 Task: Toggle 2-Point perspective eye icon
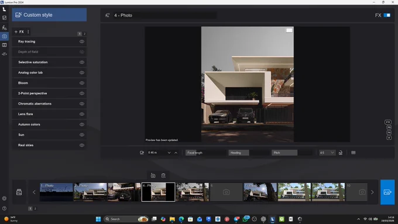[x=82, y=94]
